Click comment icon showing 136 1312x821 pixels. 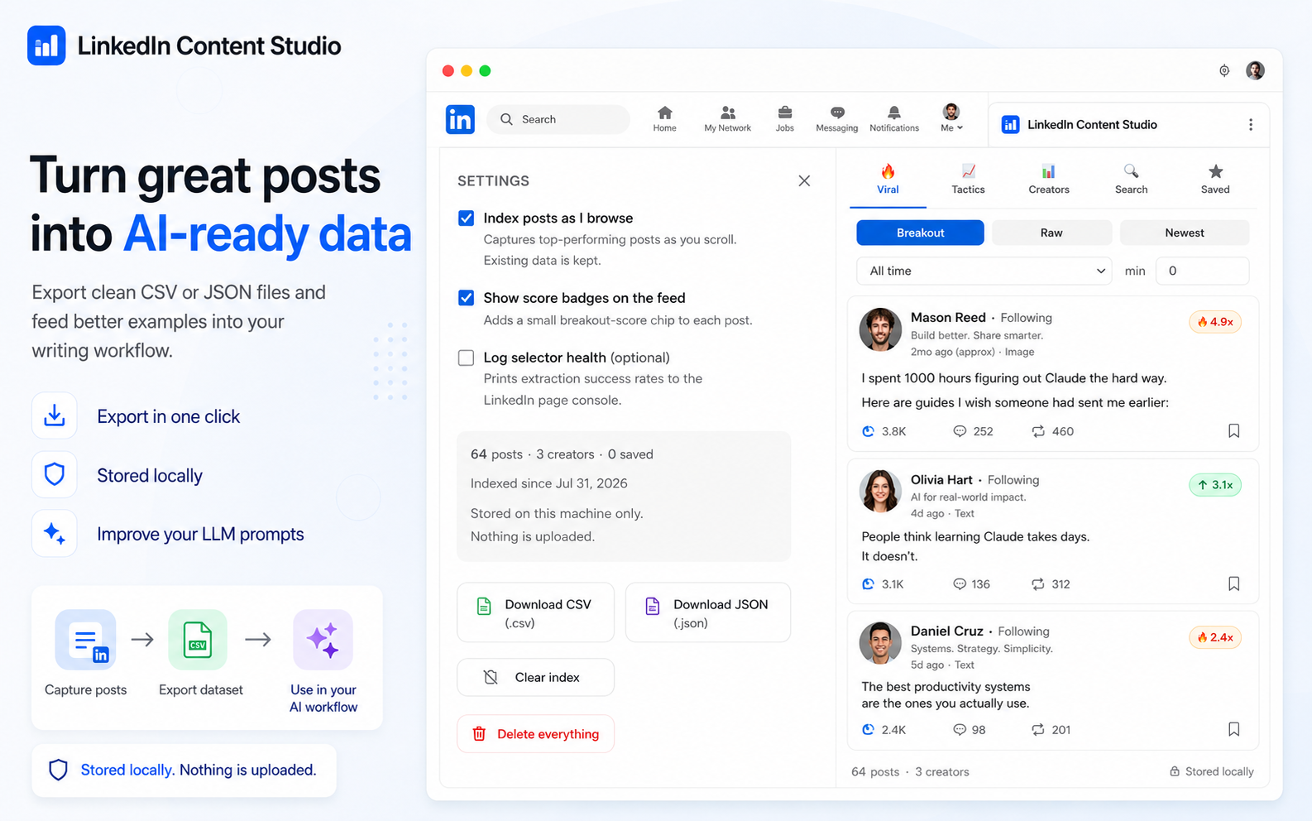tap(960, 584)
